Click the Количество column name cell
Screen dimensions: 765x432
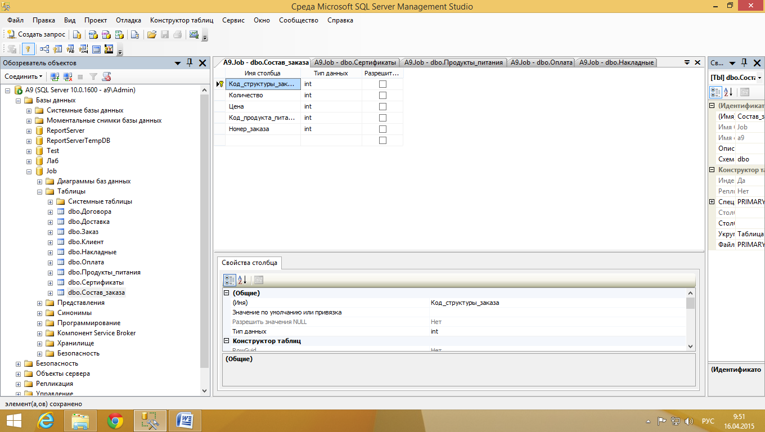263,95
